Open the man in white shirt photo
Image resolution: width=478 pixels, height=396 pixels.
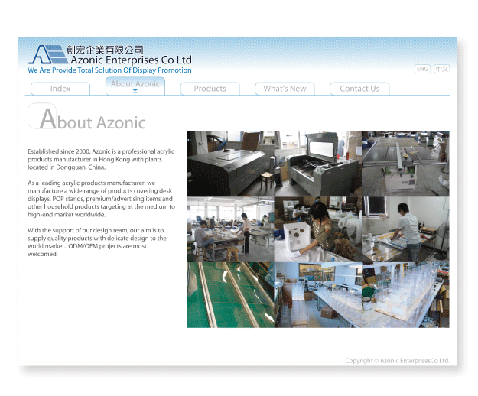pos(405,229)
